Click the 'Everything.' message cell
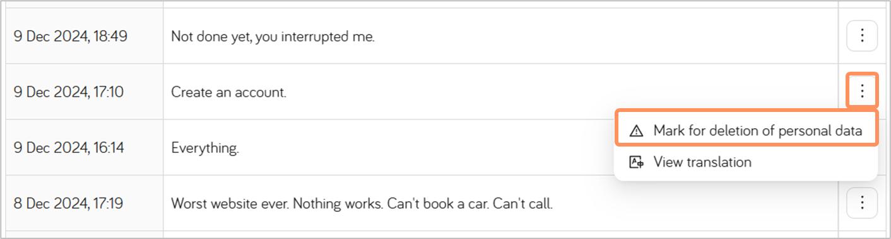The width and height of the screenshot is (891, 239). (x=205, y=148)
